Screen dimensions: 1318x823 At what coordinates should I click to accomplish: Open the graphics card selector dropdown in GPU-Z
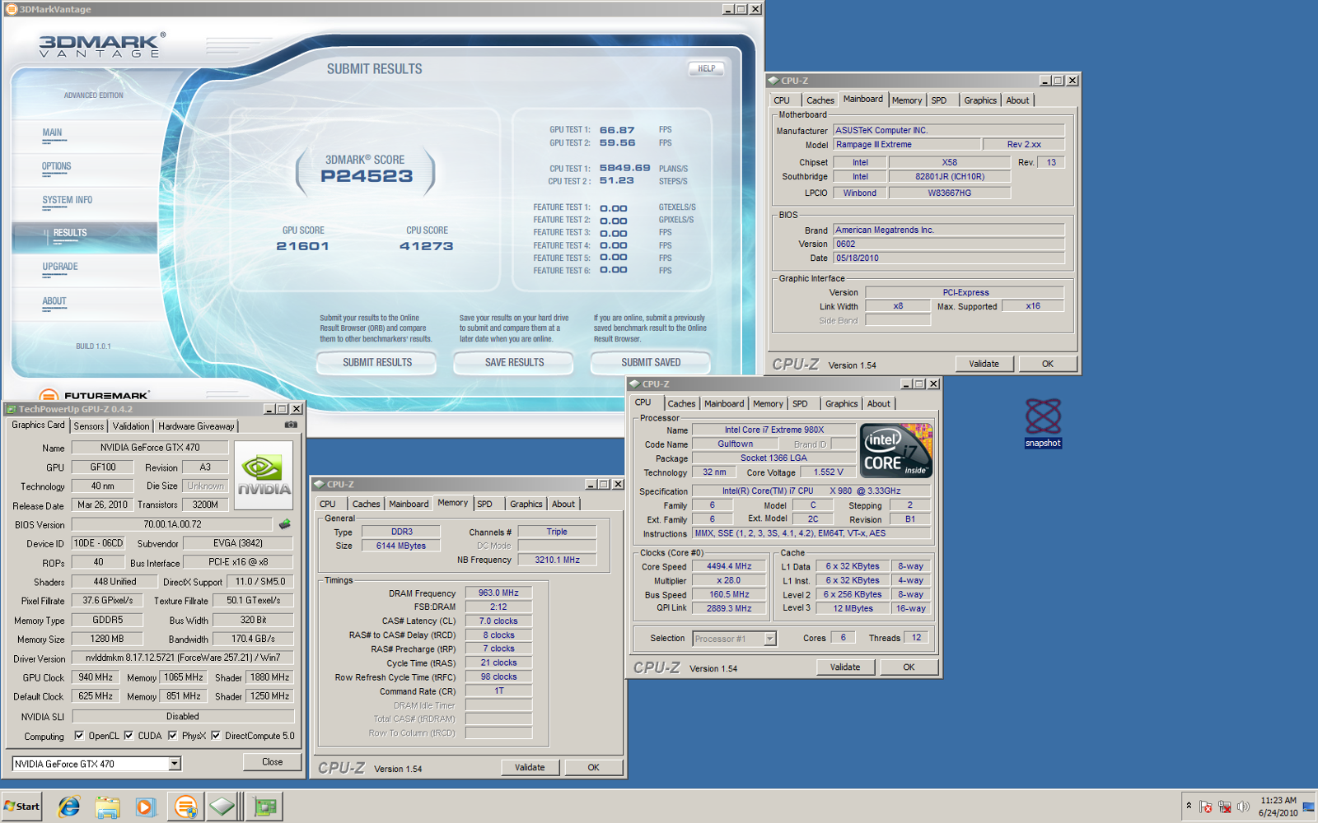point(175,764)
